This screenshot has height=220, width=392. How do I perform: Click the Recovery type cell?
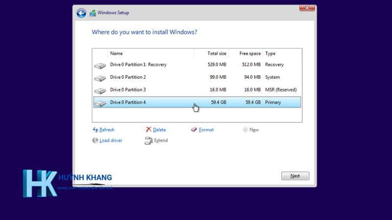[x=274, y=65]
